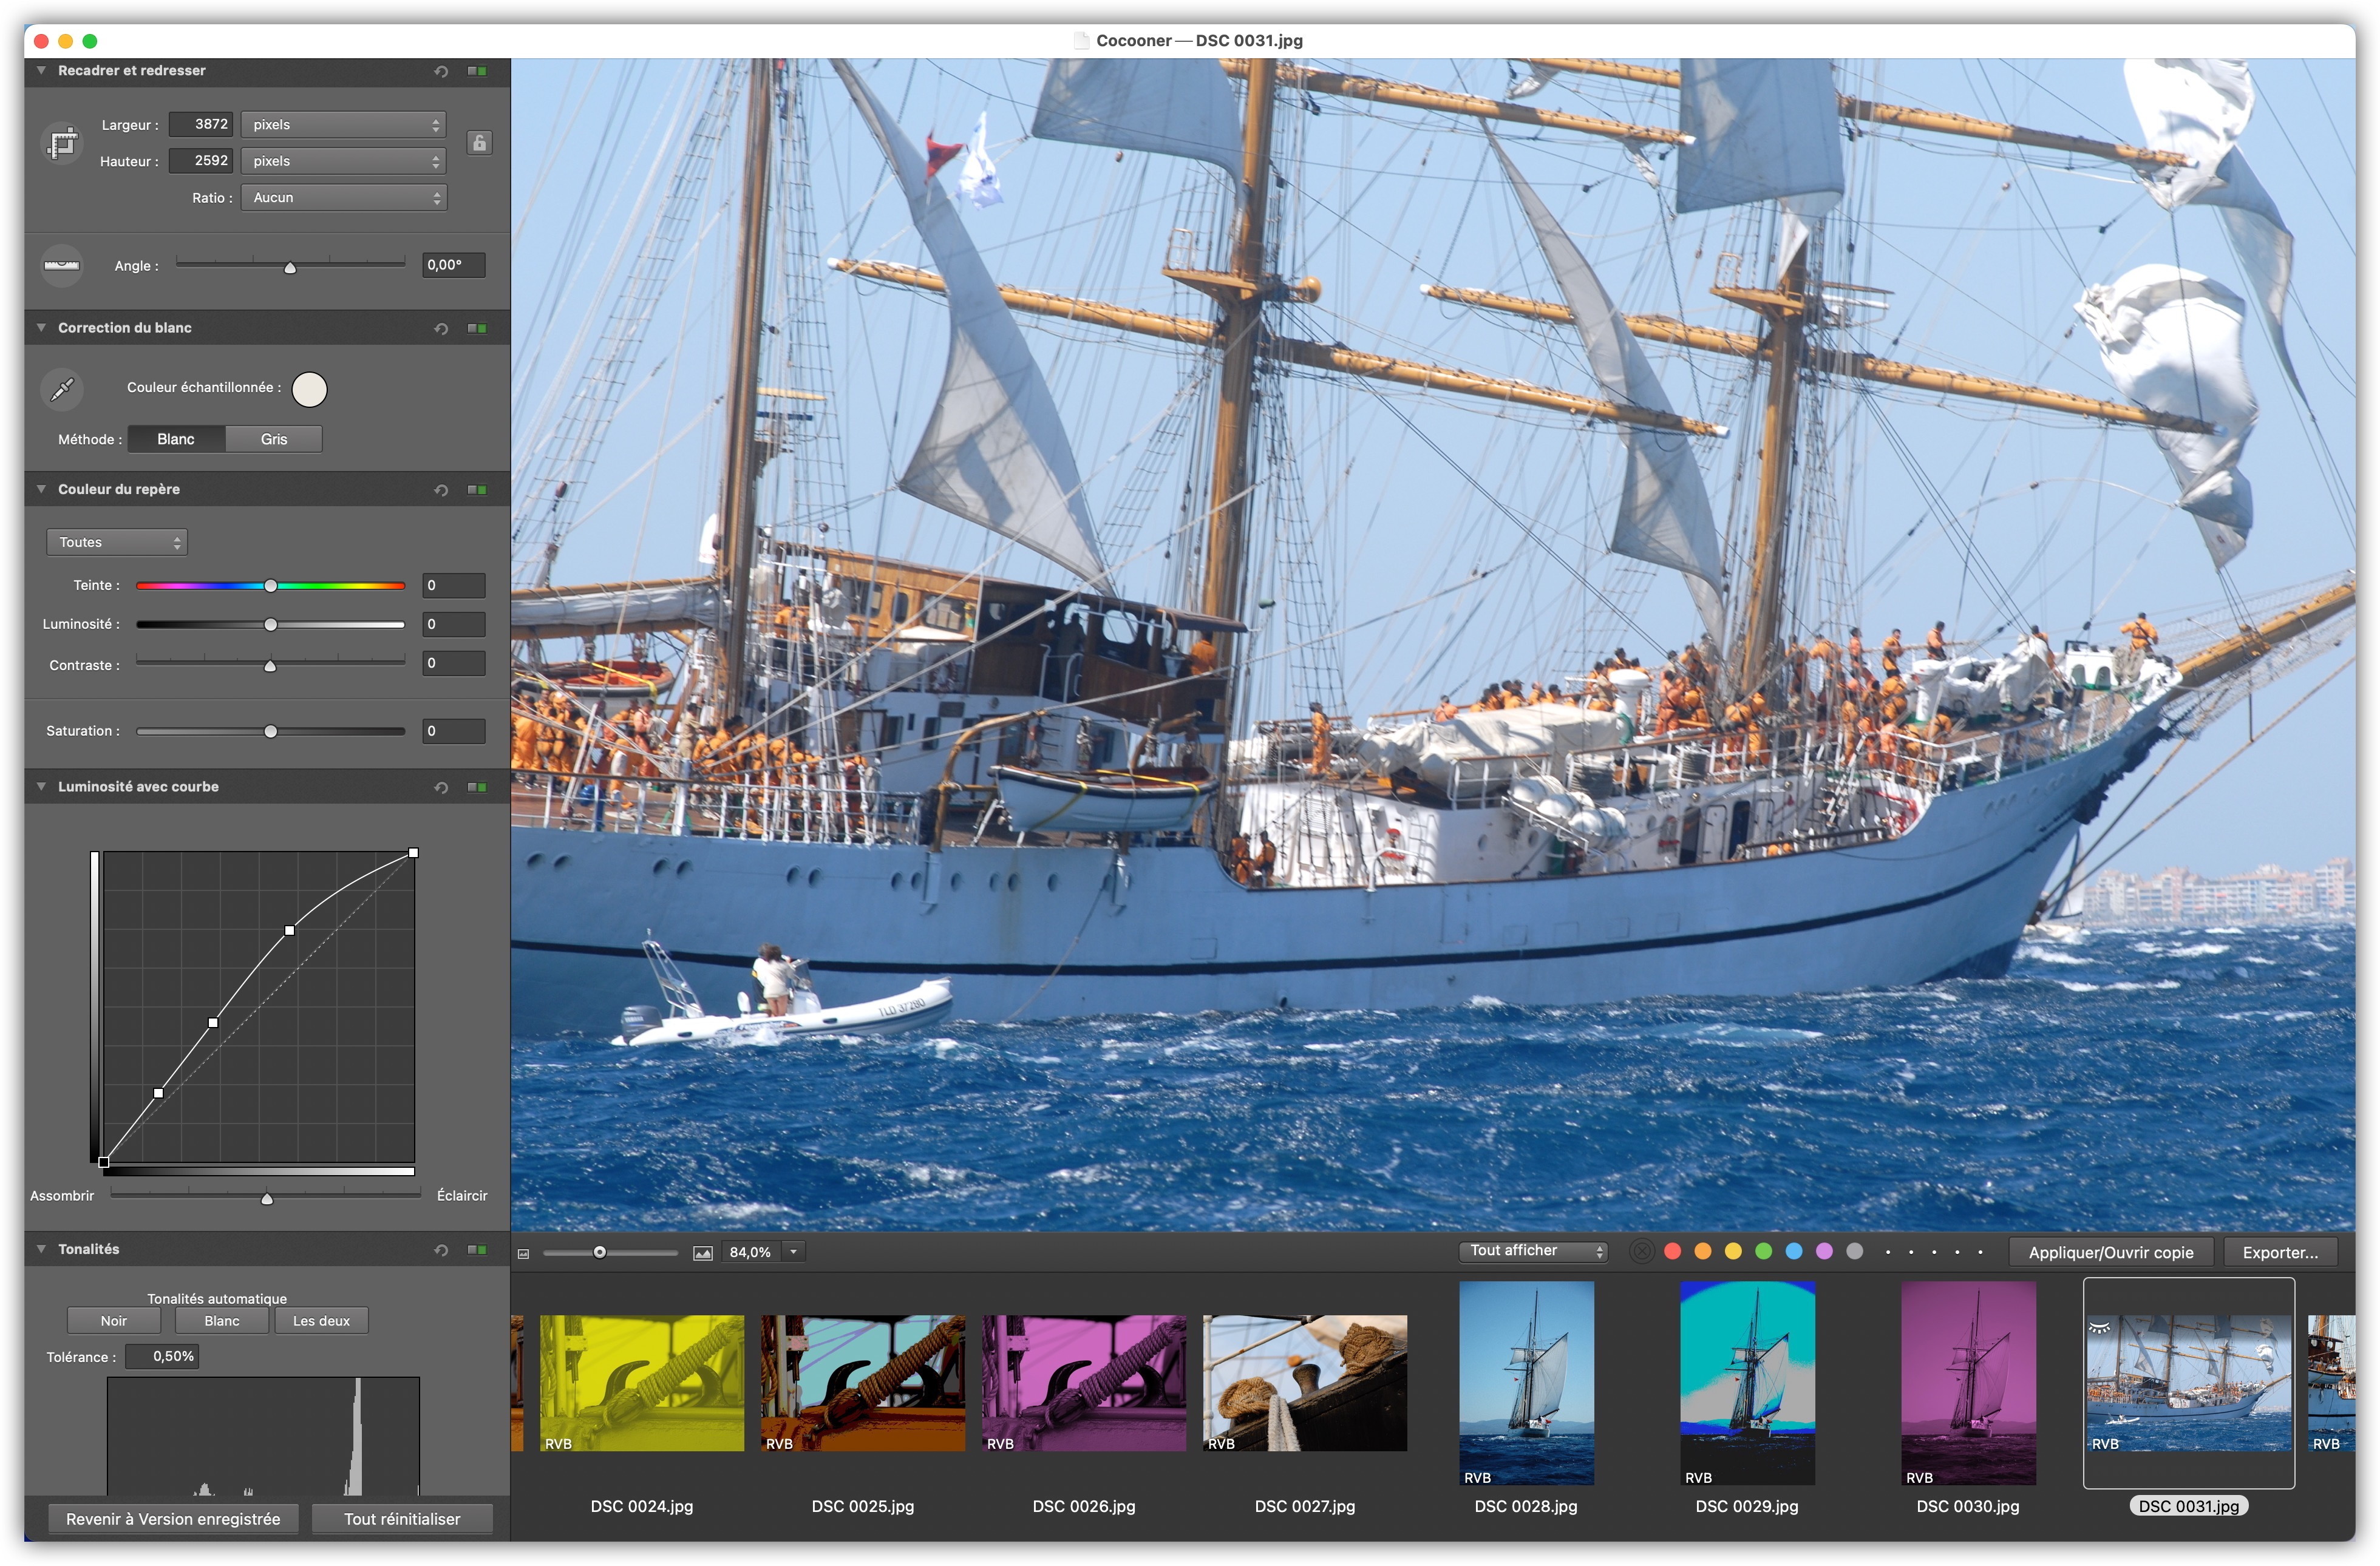2380x1566 pixels.
Task: Reset the Couleur du repère section
Action: [x=441, y=490]
